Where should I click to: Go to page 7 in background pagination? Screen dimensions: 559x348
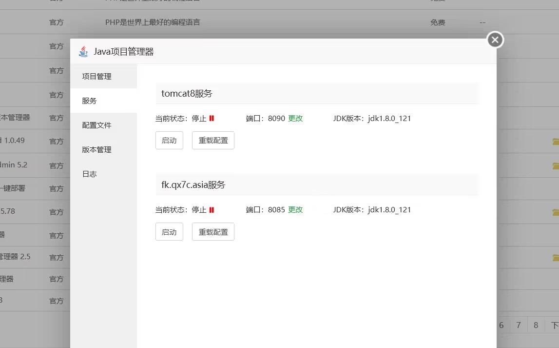tap(519, 325)
